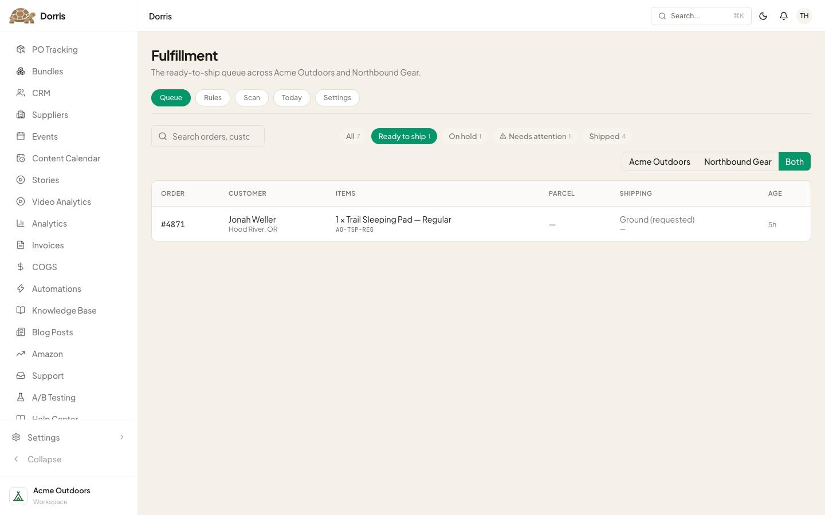
Task: Click the Stories play icon
Action: click(21, 180)
